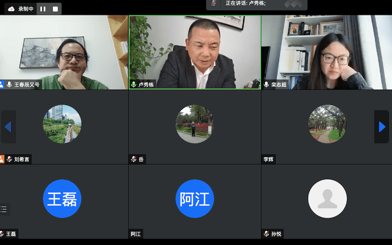392x245 pixels.
Task: Click the blue 阿江 avatar circle
Action: (x=195, y=198)
